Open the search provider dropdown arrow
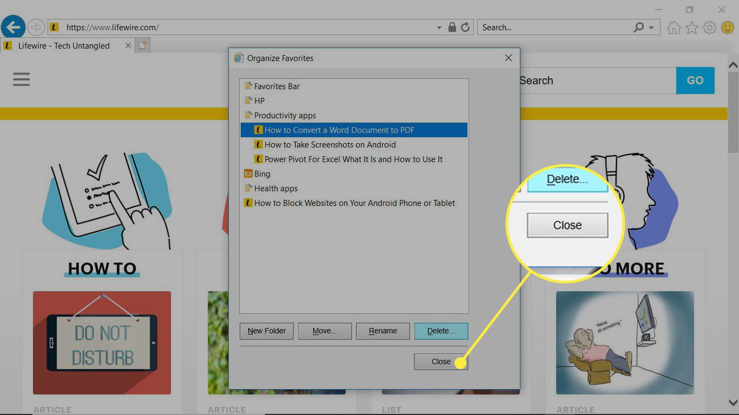The height and width of the screenshot is (415, 739). click(x=651, y=28)
